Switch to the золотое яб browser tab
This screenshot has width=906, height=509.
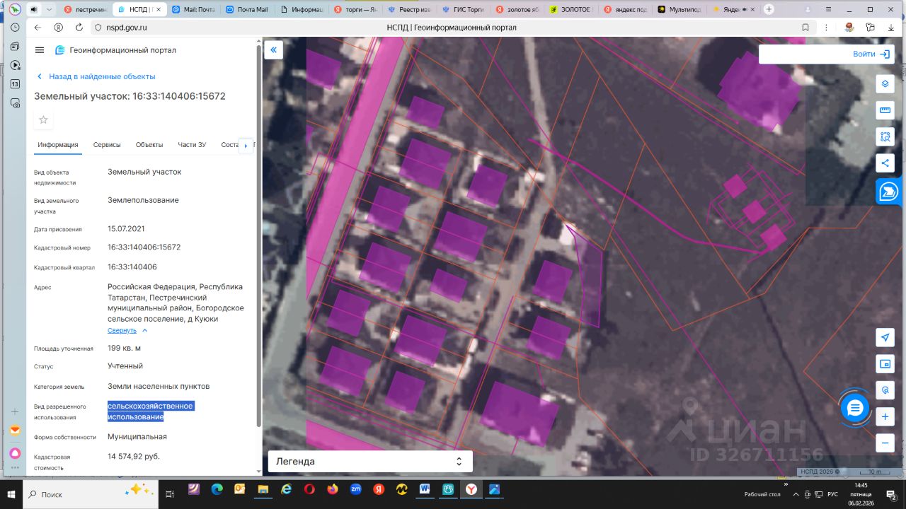(x=518, y=9)
